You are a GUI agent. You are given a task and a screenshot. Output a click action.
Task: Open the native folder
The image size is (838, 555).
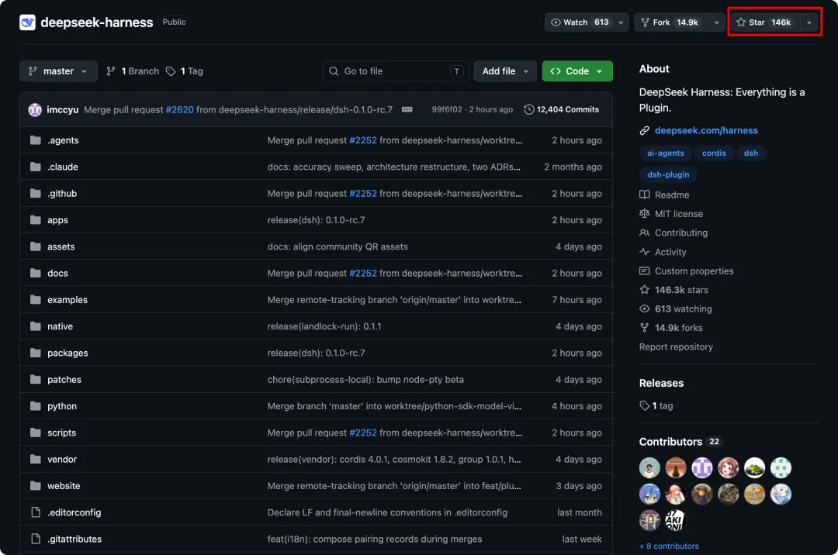[60, 326]
